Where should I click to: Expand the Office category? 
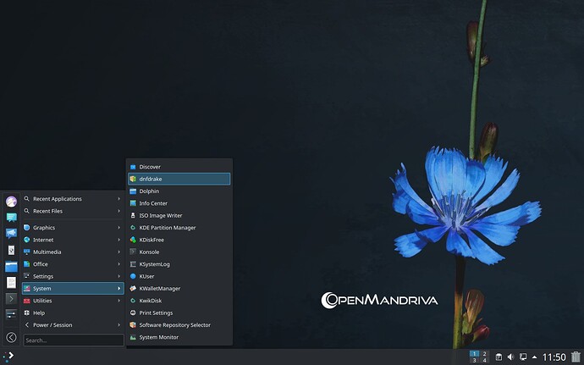[x=73, y=264]
